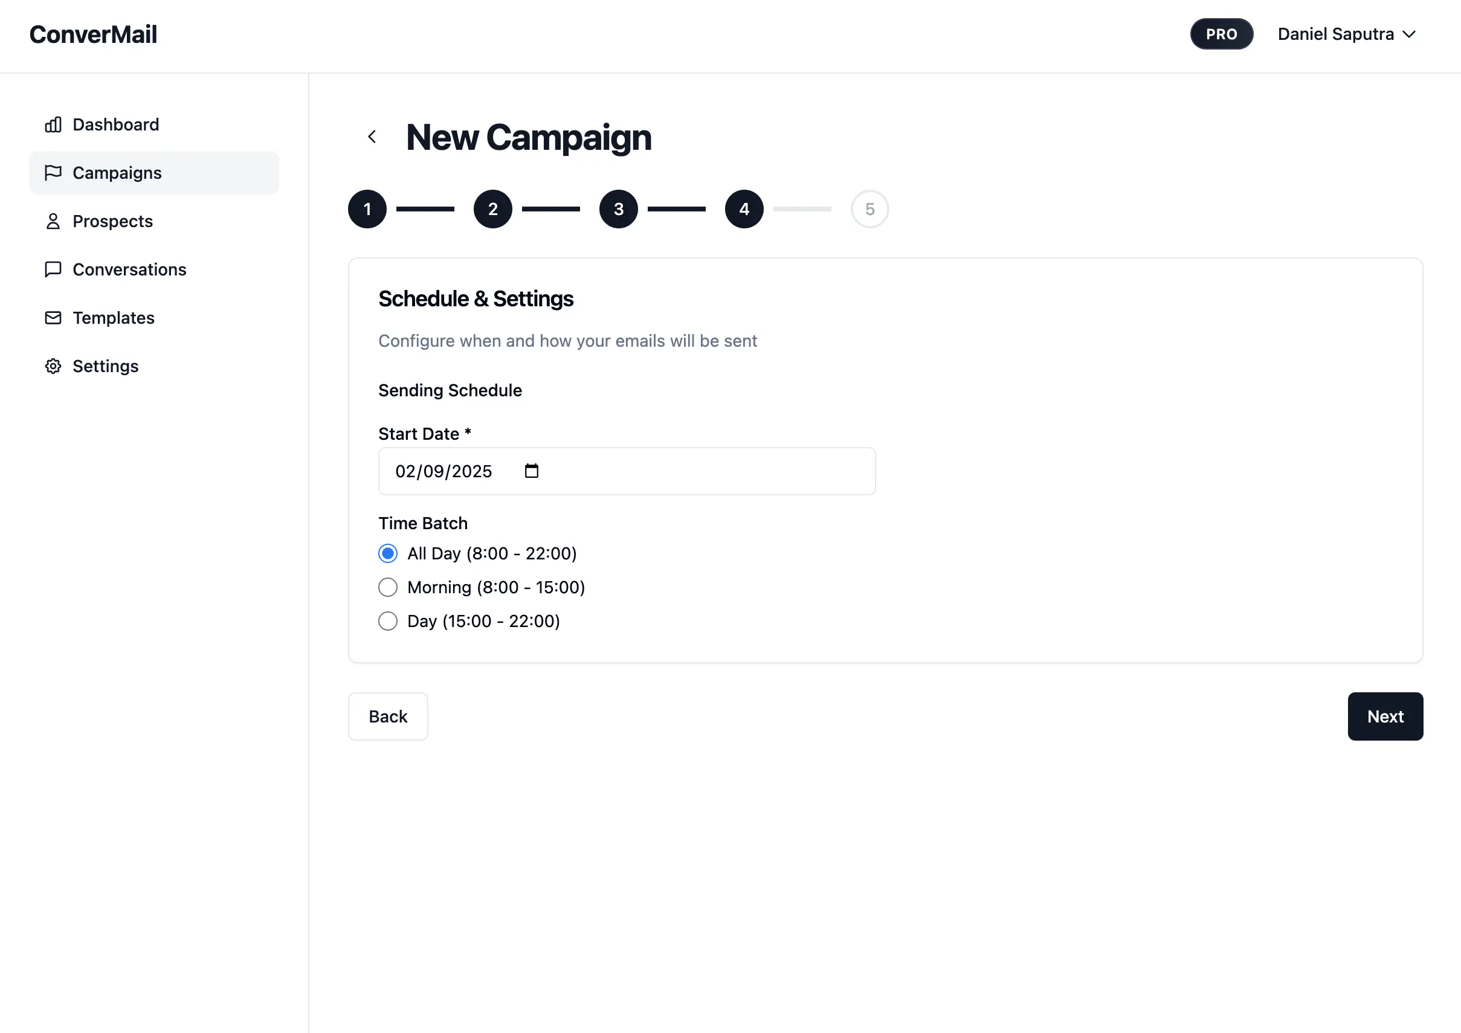This screenshot has height=1033, width=1461.
Task: Click the Settings gear icon in sidebar
Action: (x=53, y=367)
